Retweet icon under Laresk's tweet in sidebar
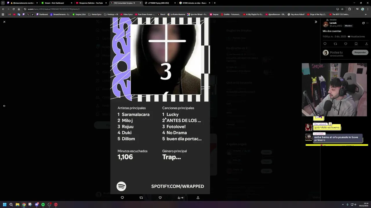The image size is (371, 208). [x=335, y=44]
